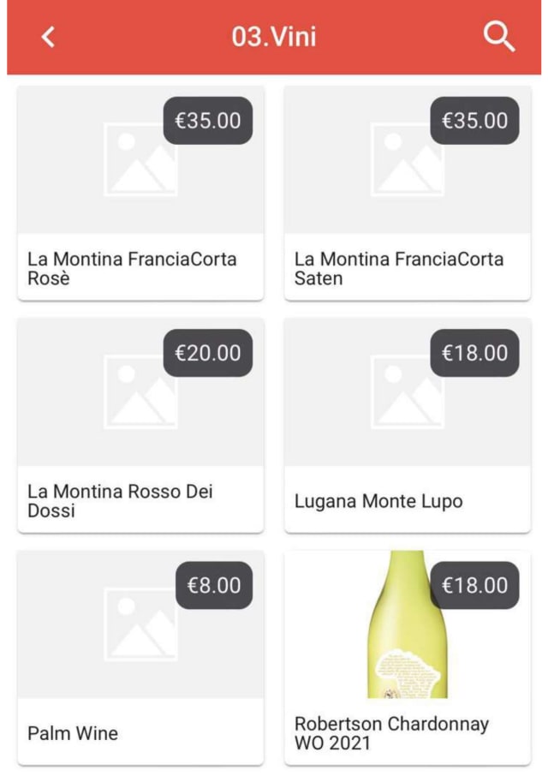548x776 pixels.
Task: Tap €35.00 badge on FranciaCorta Saten
Action: pyautogui.click(x=474, y=120)
